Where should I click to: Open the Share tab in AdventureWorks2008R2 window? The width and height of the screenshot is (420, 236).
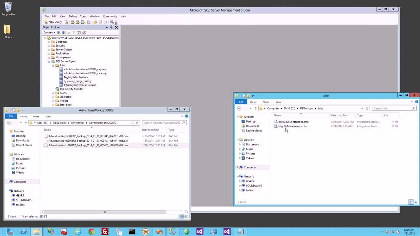point(36,116)
